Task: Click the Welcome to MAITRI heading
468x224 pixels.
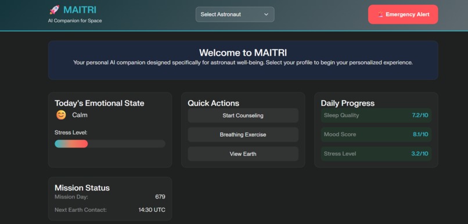Action: (x=243, y=53)
